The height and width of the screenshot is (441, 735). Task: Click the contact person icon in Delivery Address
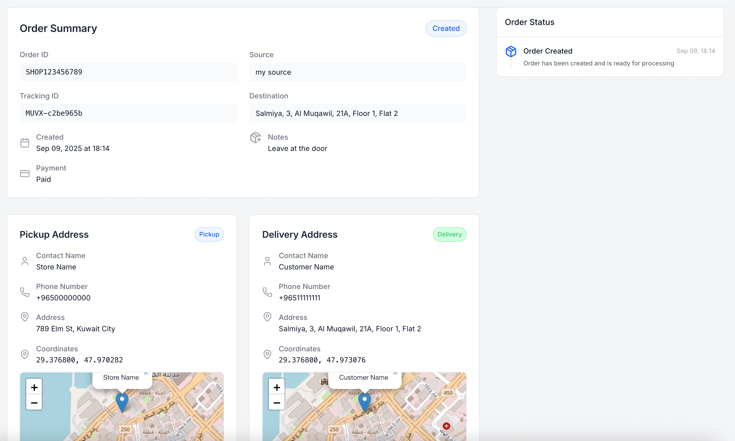pyautogui.click(x=267, y=261)
